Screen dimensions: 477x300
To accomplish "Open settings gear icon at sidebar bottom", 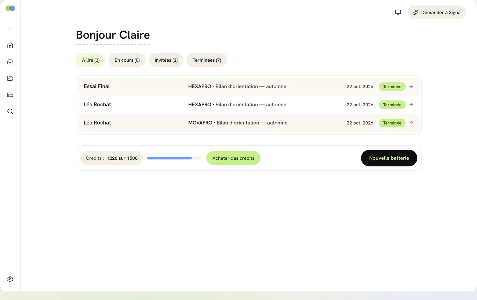I will 10,279.
